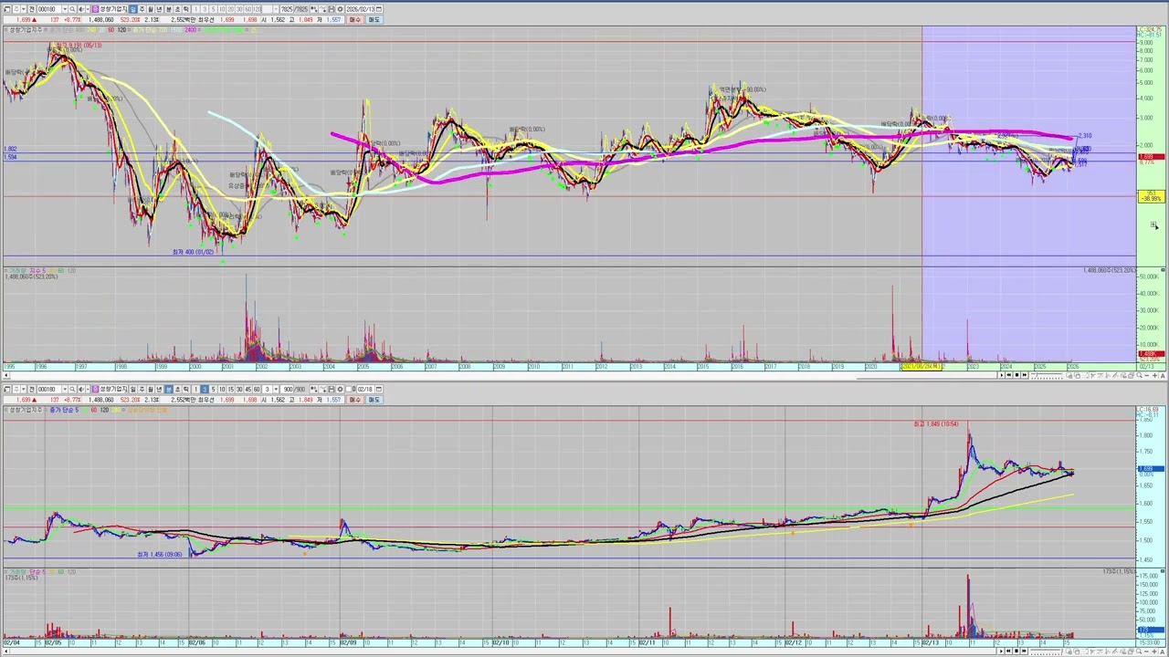1169x657 pixels.
Task: Click the search magnifier in lower chart toolbar
Action: pyautogui.click(x=72, y=390)
